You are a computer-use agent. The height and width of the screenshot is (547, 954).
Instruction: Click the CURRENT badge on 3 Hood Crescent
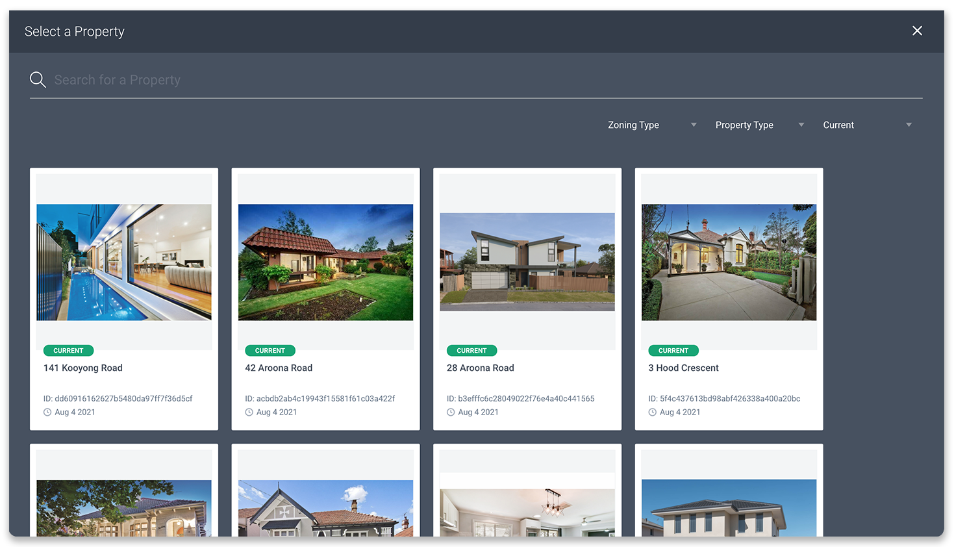(x=673, y=351)
